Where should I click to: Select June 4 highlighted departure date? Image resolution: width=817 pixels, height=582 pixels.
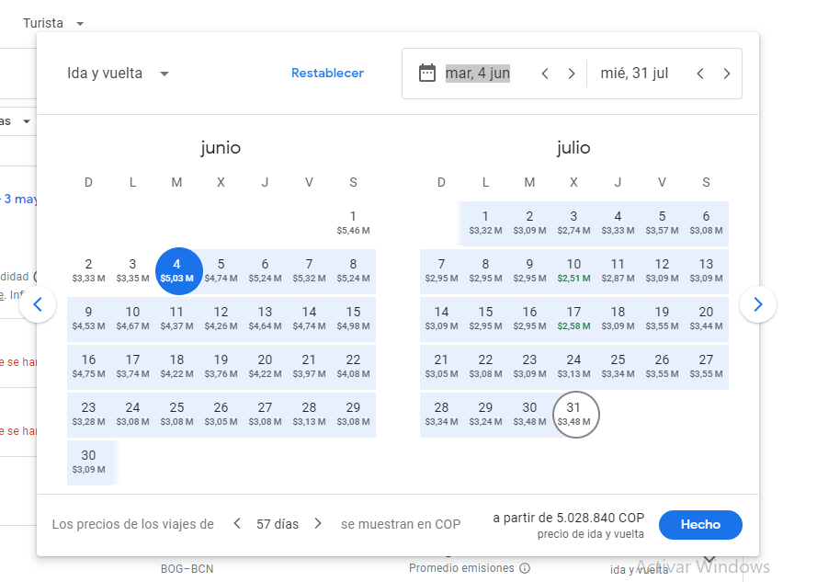pyautogui.click(x=177, y=270)
